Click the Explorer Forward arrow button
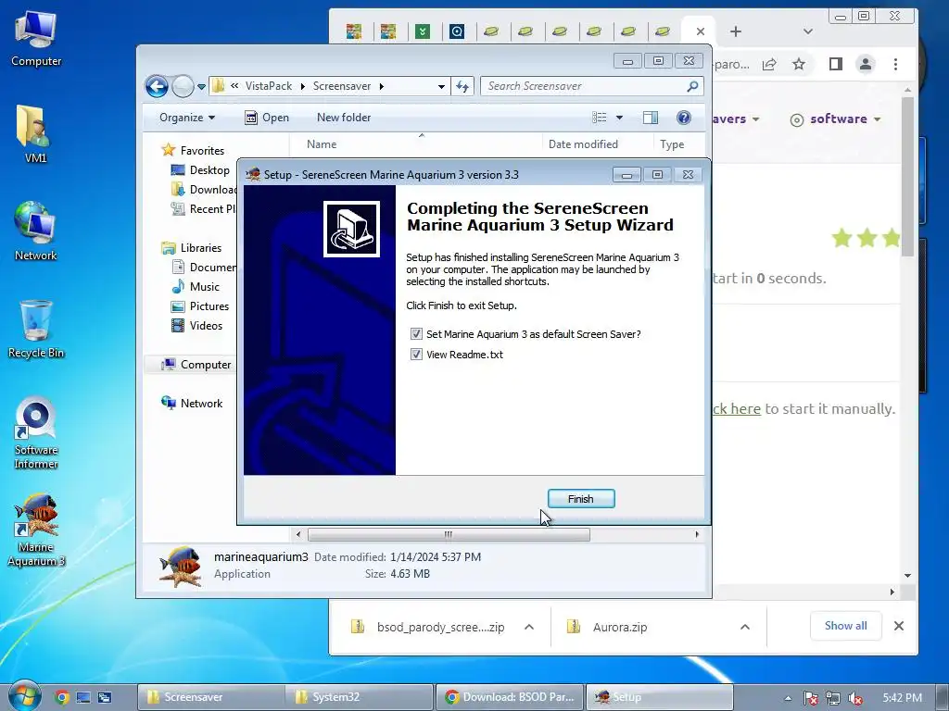 183,86
